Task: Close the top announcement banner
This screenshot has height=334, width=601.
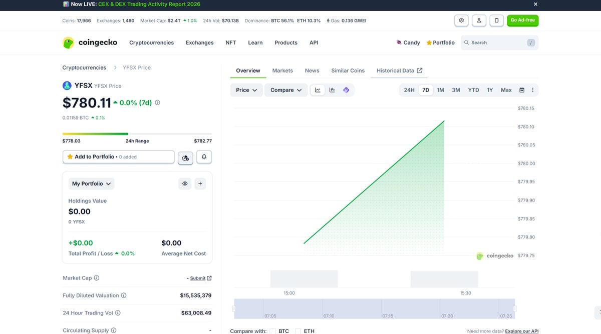Action: click(535, 4)
